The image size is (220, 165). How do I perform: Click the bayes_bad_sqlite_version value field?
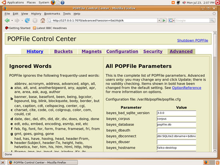176,113
